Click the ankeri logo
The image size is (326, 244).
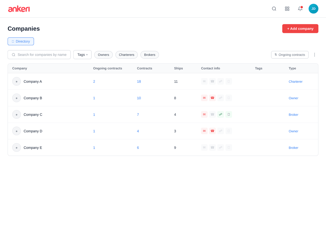tap(19, 9)
